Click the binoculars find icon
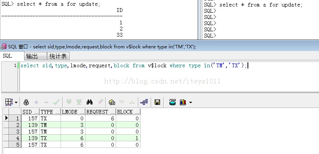 pyautogui.click(x=89, y=102)
